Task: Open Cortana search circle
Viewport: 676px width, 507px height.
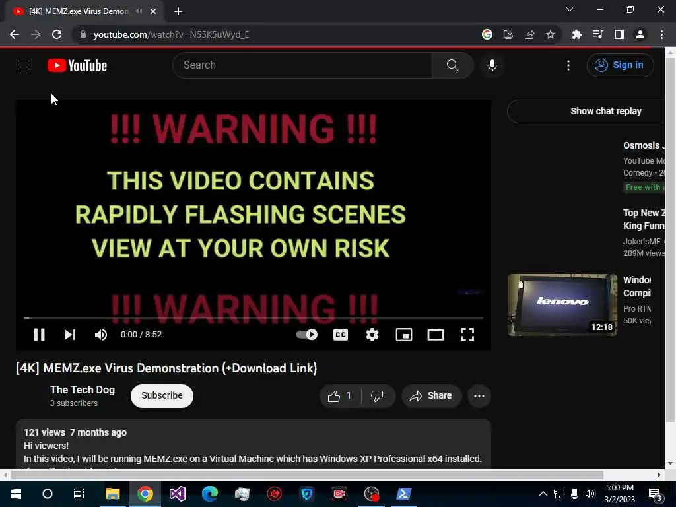Action: [48, 494]
